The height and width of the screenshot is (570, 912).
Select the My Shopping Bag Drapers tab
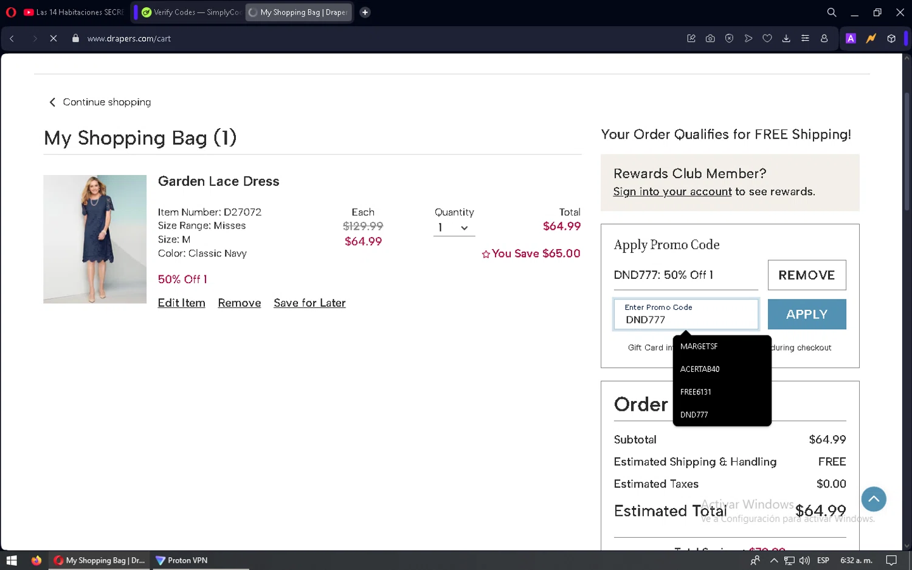(x=299, y=12)
